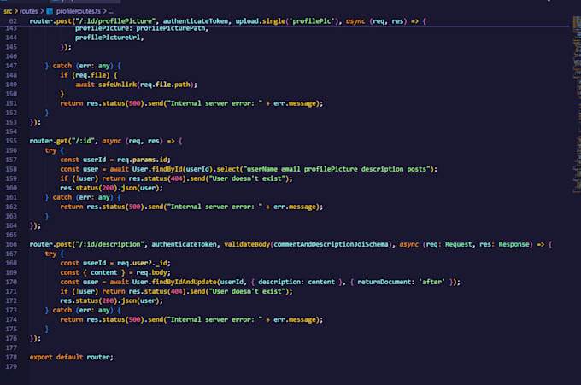This screenshot has width=581, height=385.
Task: Click 'req.file.path' on line 149
Action: 165,85
